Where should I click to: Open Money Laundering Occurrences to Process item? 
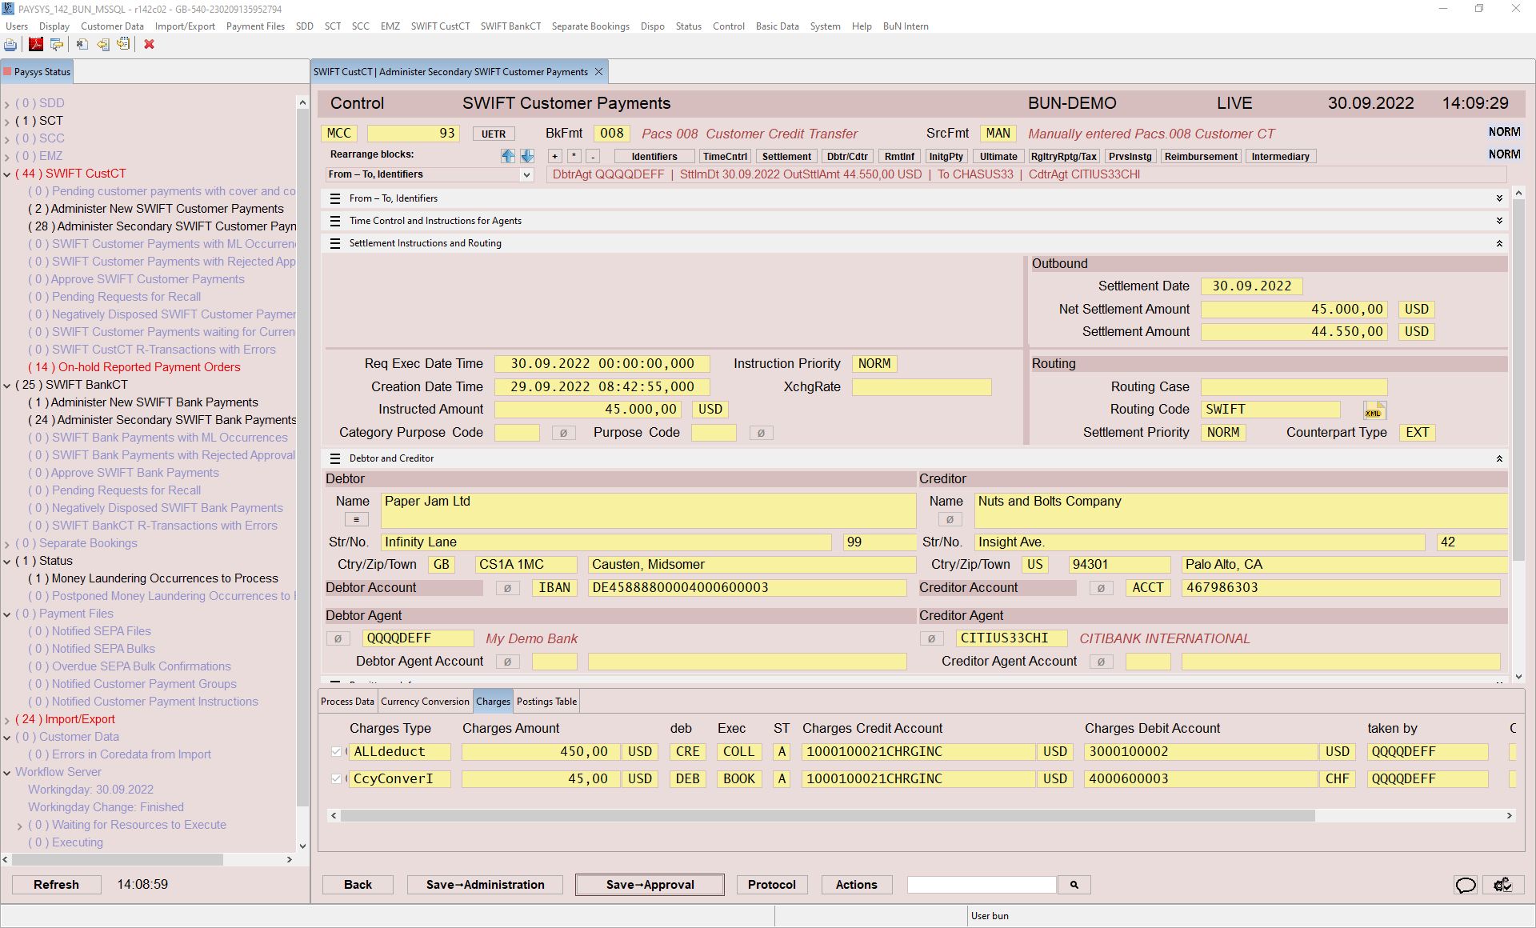coord(153,578)
